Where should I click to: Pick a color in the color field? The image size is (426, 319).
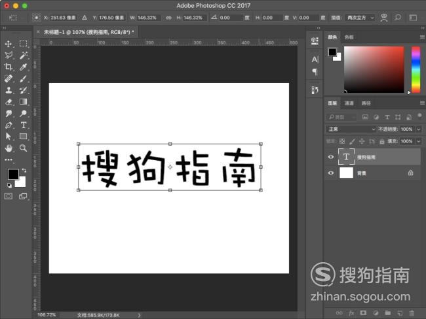click(x=374, y=70)
